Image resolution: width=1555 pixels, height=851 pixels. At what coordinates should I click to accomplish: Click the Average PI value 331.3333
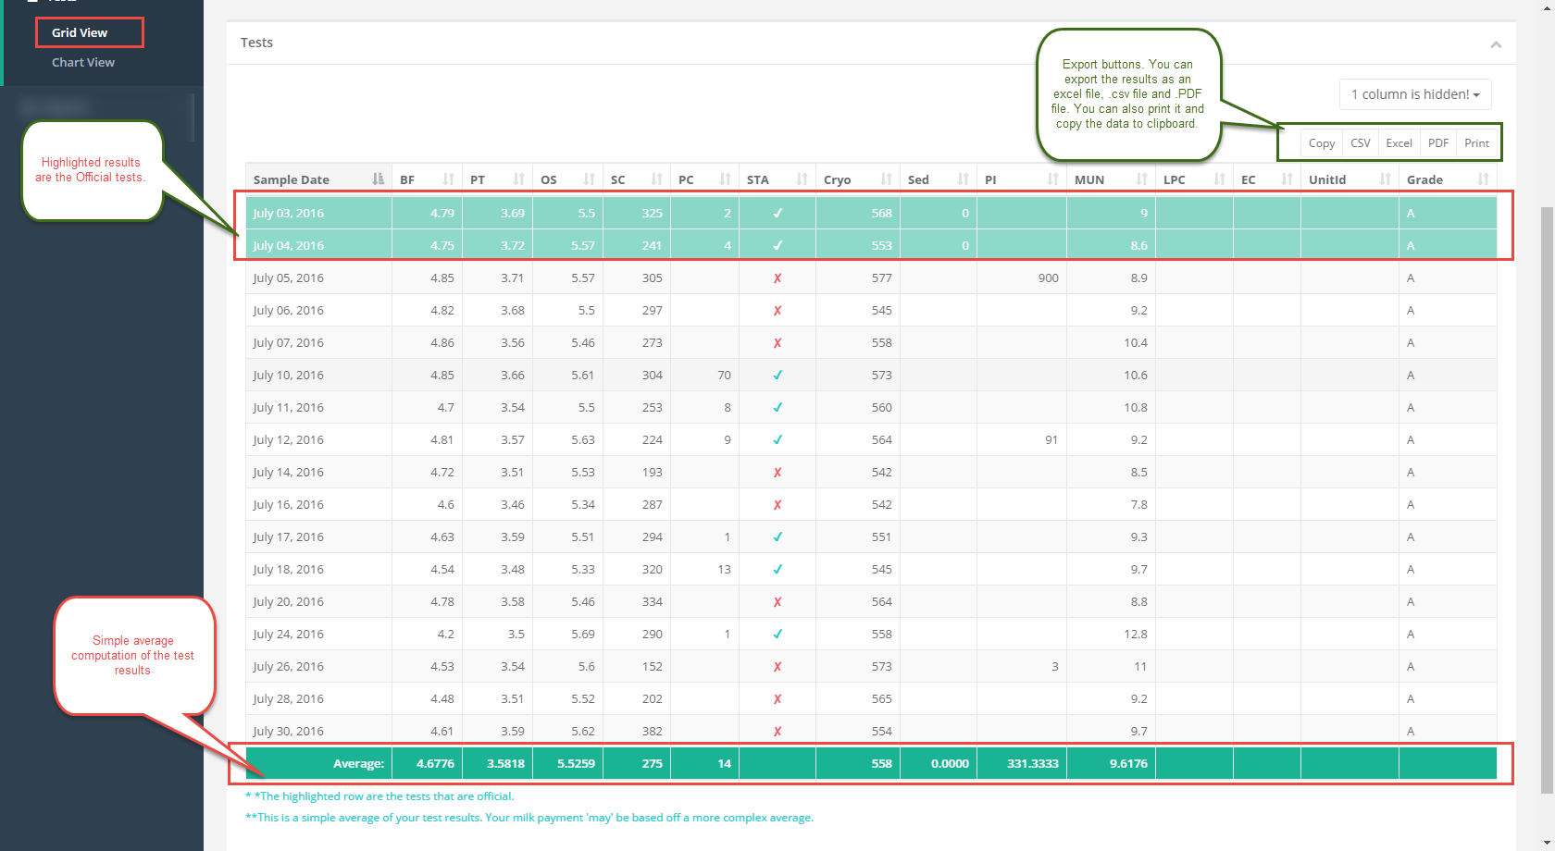click(x=1033, y=763)
